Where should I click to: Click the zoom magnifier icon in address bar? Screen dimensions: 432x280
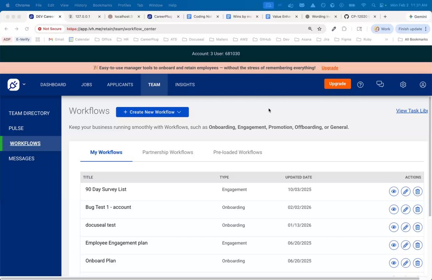(x=310, y=29)
